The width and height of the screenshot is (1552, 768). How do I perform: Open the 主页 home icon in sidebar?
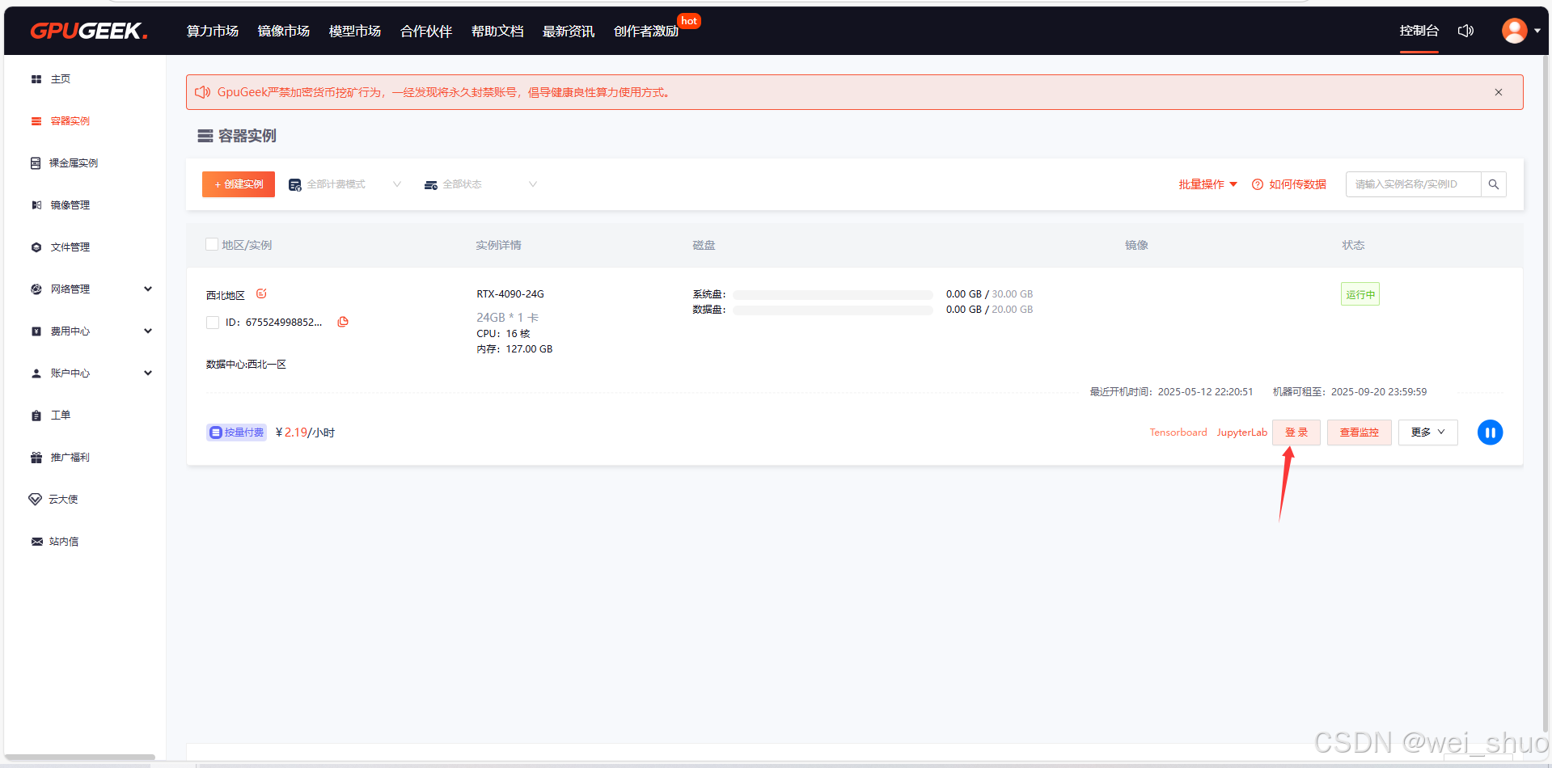click(x=36, y=79)
